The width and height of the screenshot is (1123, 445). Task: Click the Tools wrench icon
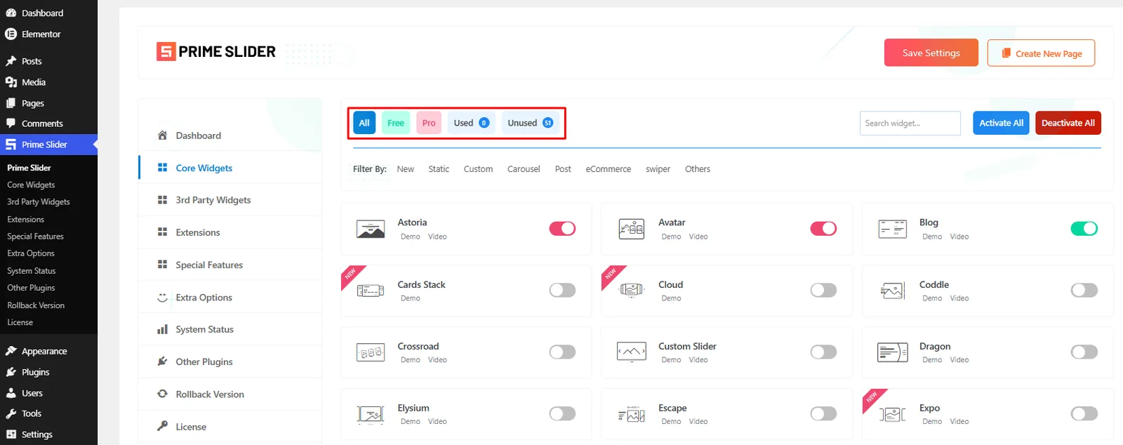11,413
